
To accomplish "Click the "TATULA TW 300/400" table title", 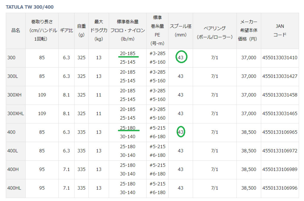I will (30, 7).
